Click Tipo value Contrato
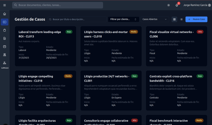Screen dimensions: 212x125 point(154,98)
